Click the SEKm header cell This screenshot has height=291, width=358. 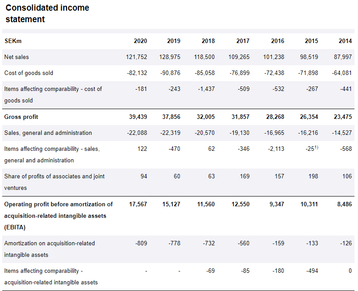pyautogui.click(x=13, y=41)
